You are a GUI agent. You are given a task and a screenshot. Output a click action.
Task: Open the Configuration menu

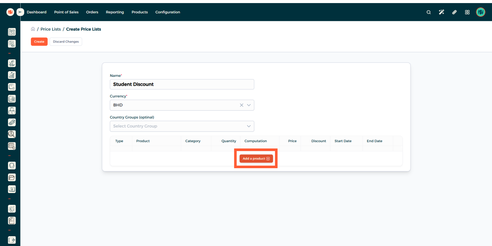coord(168,12)
